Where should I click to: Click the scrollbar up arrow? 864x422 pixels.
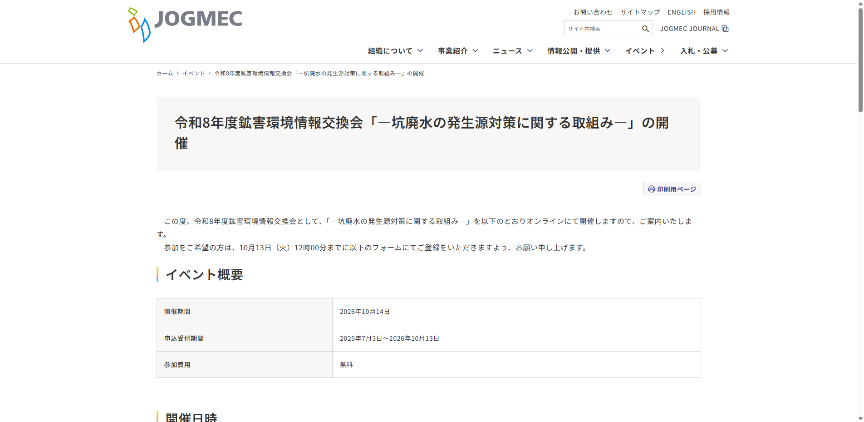(x=860, y=3)
